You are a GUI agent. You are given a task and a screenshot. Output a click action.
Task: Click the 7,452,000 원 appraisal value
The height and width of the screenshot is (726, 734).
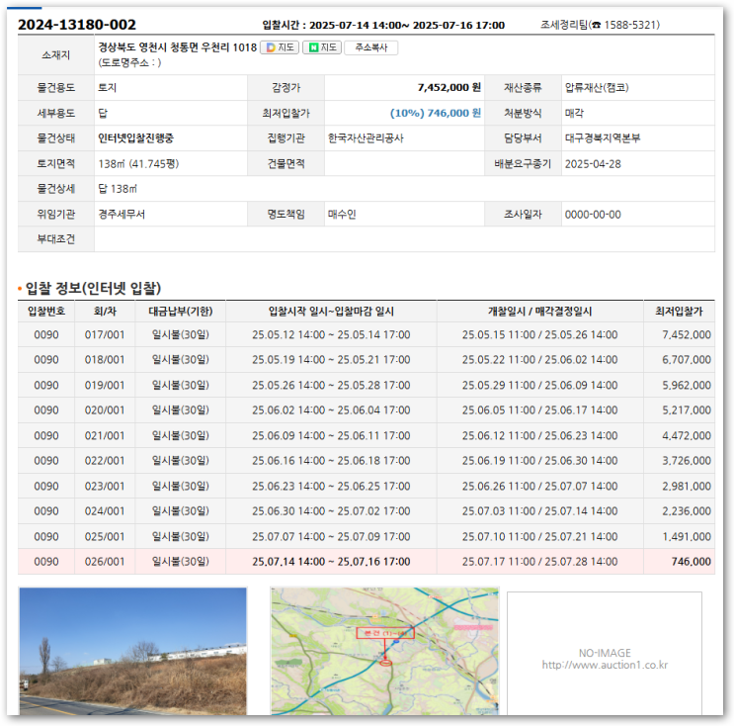(x=449, y=88)
